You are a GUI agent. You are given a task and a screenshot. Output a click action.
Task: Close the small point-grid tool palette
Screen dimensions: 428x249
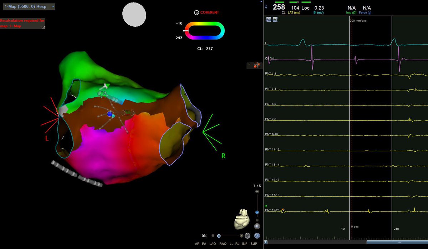click(x=249, y=63)
